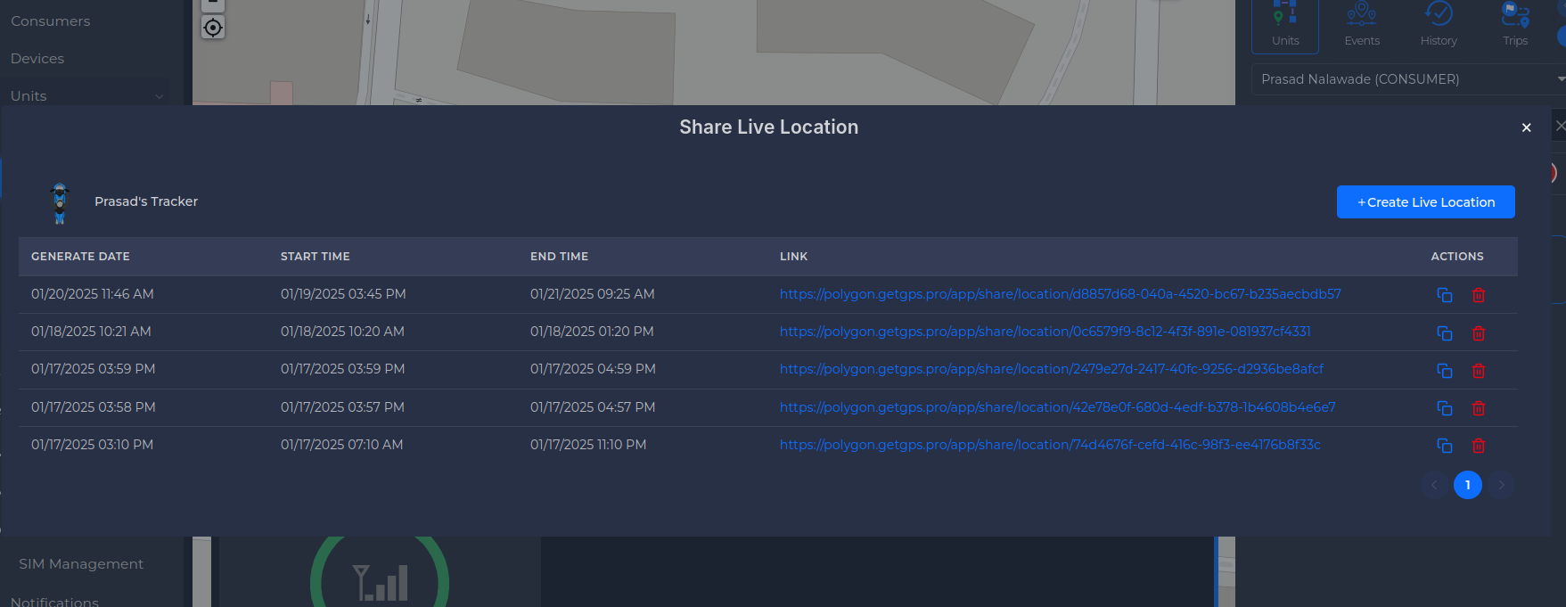Screen dimensions: 1566x607
Task: Open Consumers in the sidebar
Action: pyautogui.click(x=51, y=21)
